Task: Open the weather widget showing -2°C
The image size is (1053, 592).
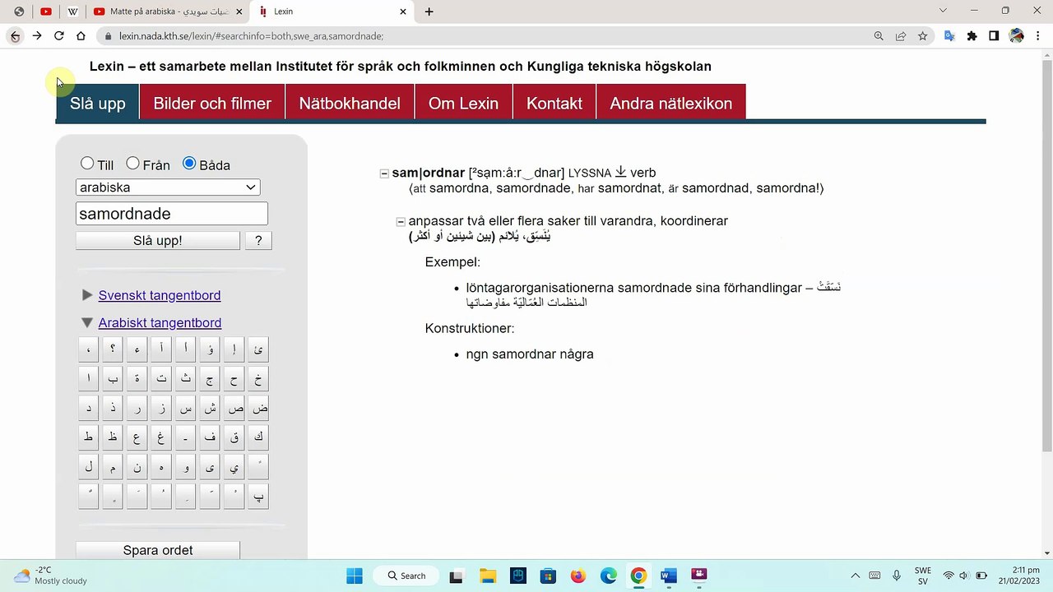Action: (x=51, y=576)
